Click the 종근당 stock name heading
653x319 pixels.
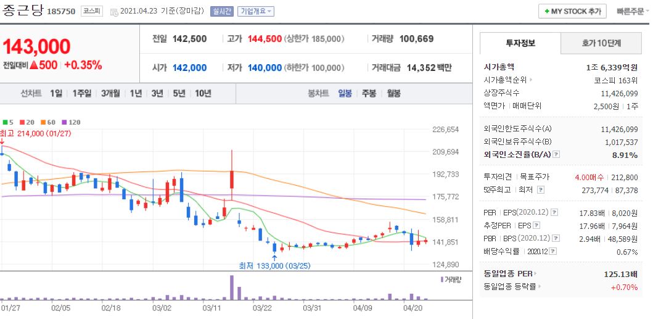click(23, 10)
